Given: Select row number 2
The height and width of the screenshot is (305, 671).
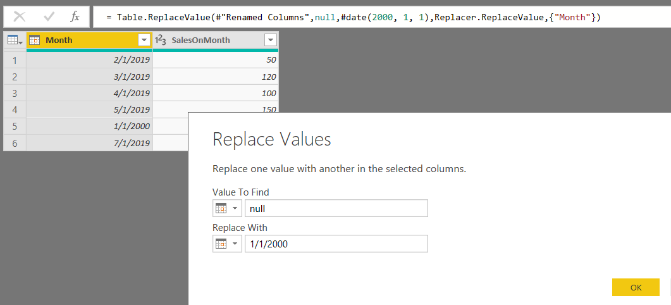Looking at the screenshot, I should pyautogui.click(x=15, y=77).
